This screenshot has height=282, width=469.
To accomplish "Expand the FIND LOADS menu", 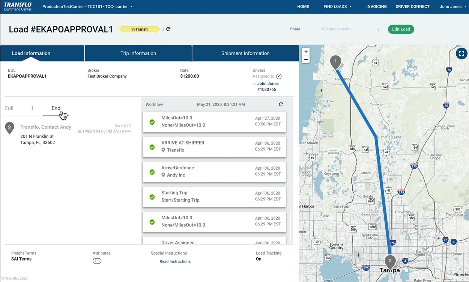I will tap(338, 6).
